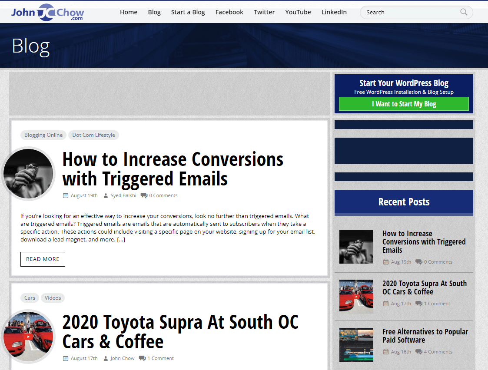
Task: Select the Dot Com Lifestyle tag
Action: (x=93, y=135)
